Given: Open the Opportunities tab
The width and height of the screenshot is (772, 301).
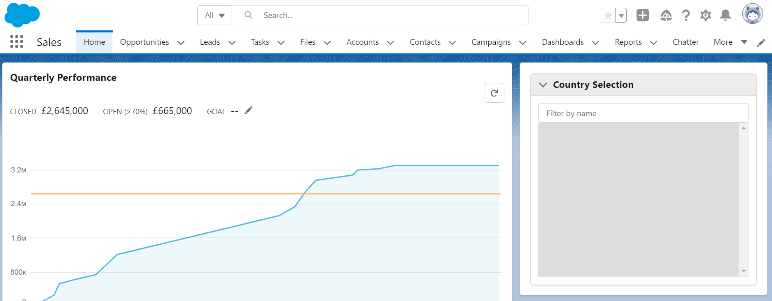Looking at the screenshot, I should coord(145,42).
